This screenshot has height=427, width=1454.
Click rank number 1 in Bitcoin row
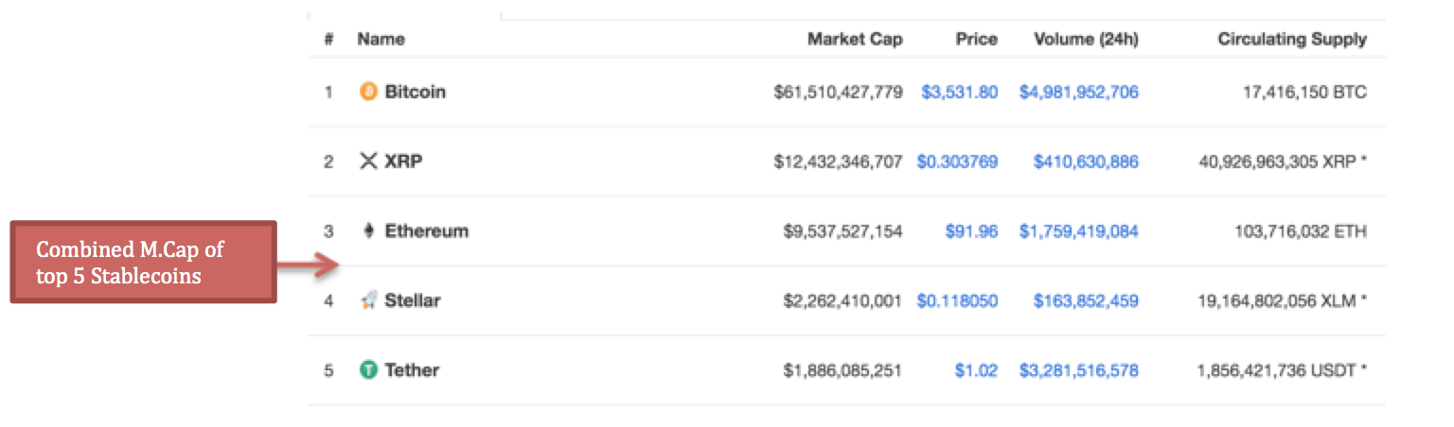[x=328, y=93]
